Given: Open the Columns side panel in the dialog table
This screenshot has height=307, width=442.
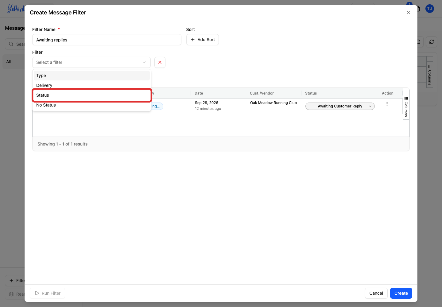Looking at the screenshot, I should point(406,107).
